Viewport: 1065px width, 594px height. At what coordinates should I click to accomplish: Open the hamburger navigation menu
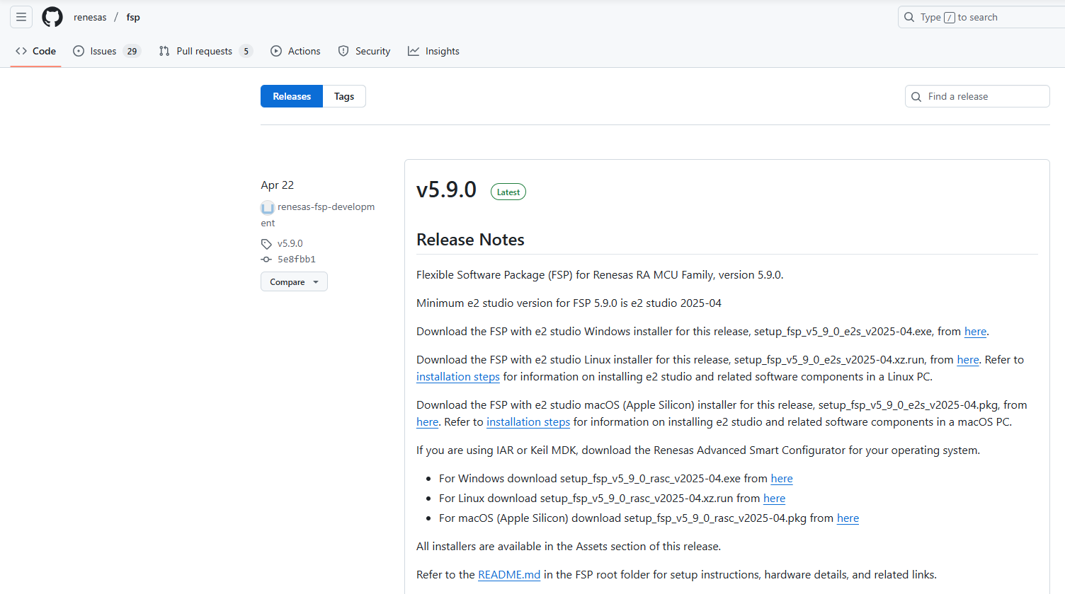21,17
